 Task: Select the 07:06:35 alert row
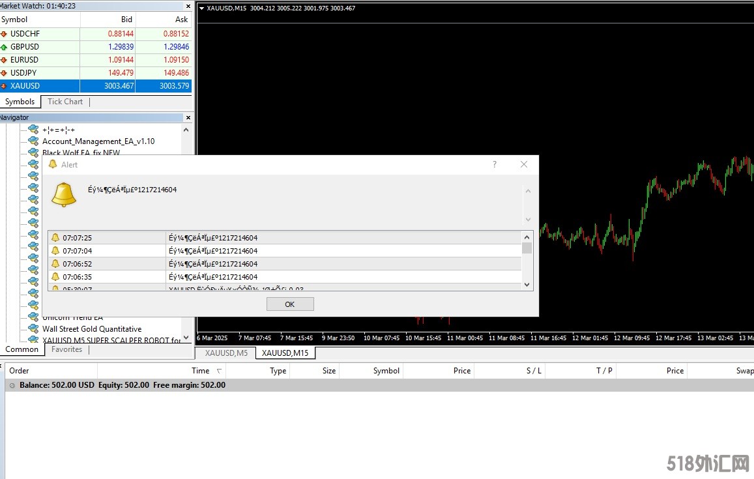pos(285,276)
